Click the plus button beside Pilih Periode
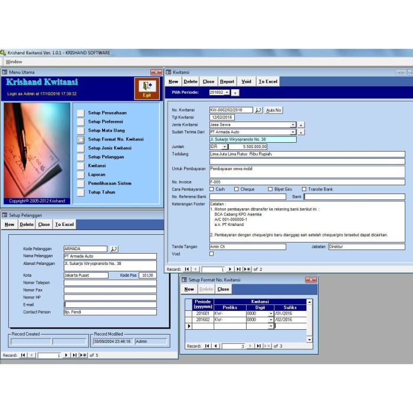 pyautogui.click(x=235, y=93)
